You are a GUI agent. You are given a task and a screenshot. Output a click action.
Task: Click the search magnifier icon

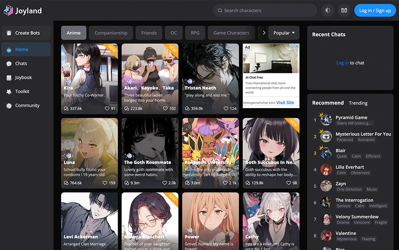click(x=220, y=10)
